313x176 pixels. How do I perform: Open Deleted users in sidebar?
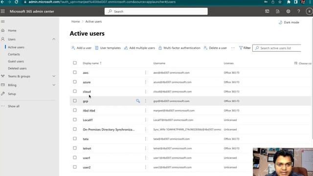(17, 68)
